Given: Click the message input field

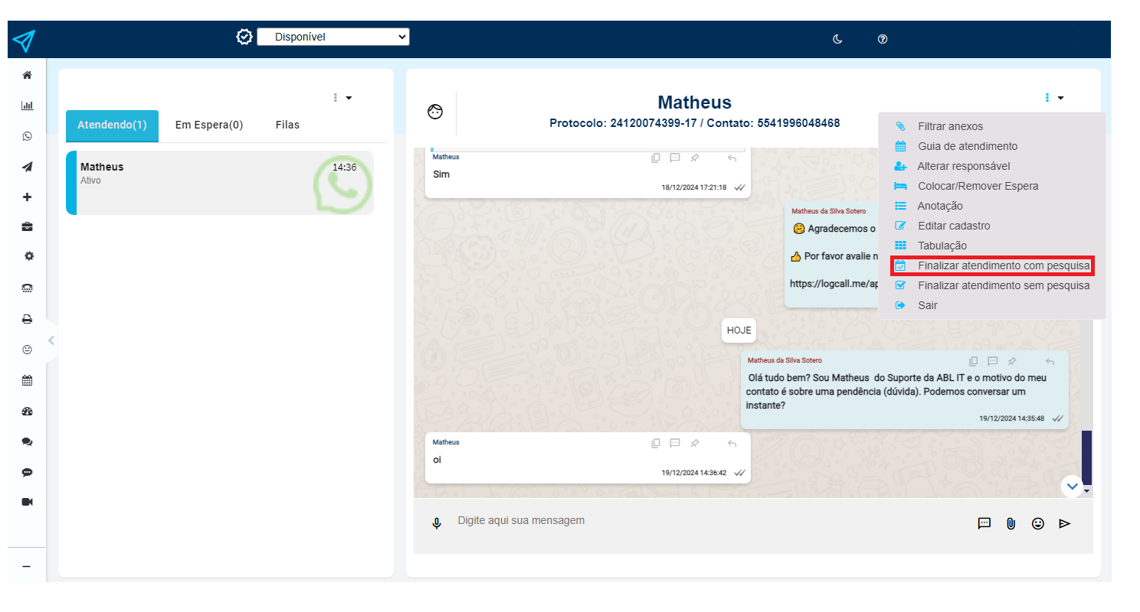Looking at the screenshot, I should [x=705, y=521].
